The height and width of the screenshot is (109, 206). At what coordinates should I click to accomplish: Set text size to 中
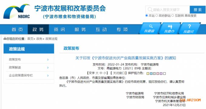coord(101,73)
